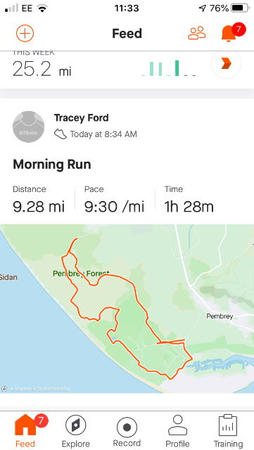Screen dimensions: 254x450
Task: Go to the Profile tab
Action: click(177, 431)
